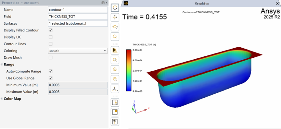
Task: Click the second layout icon with highlighted pane
Action: pyautogui.click(x=115, y=112)
